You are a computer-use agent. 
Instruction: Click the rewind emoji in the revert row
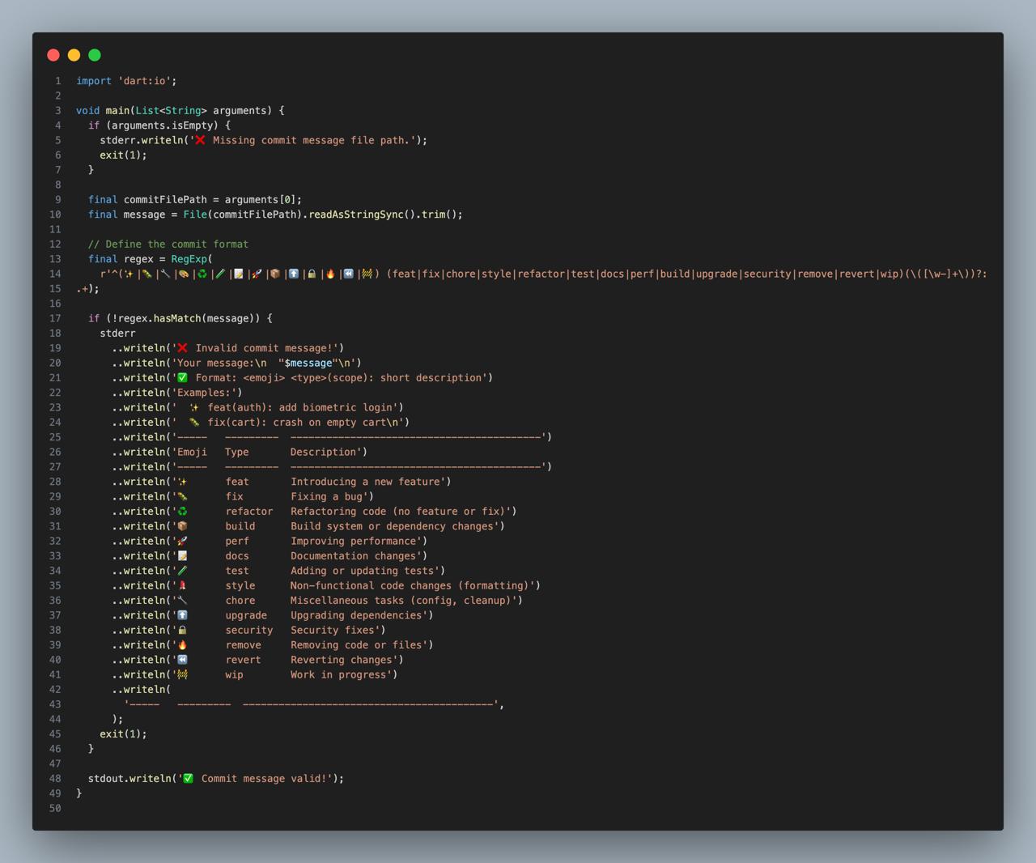click(x=183, y=660)
